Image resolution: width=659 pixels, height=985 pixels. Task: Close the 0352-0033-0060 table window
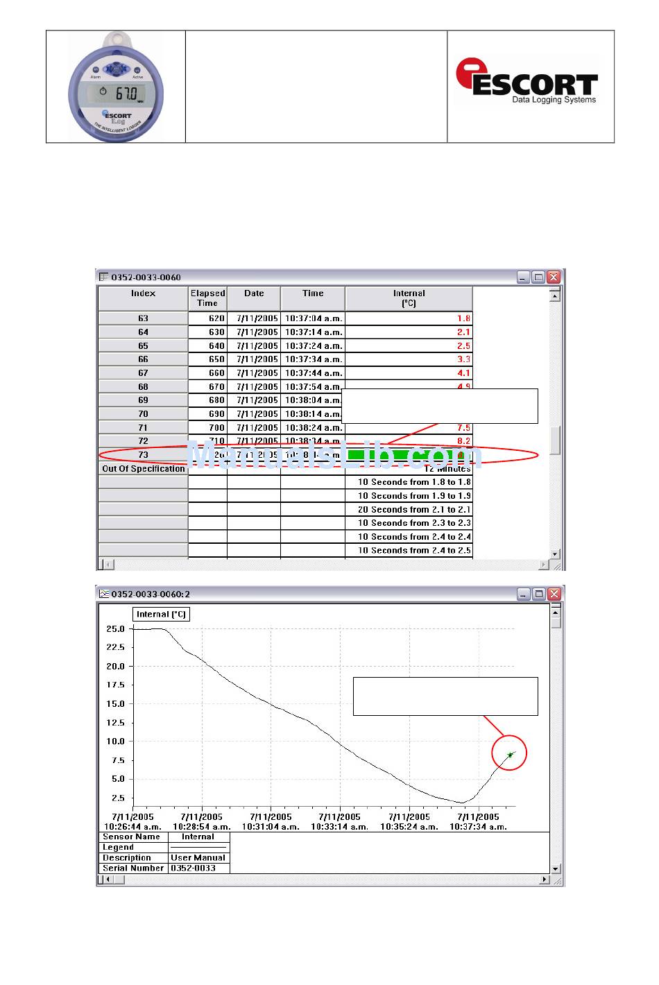click(x=554, y=277)
